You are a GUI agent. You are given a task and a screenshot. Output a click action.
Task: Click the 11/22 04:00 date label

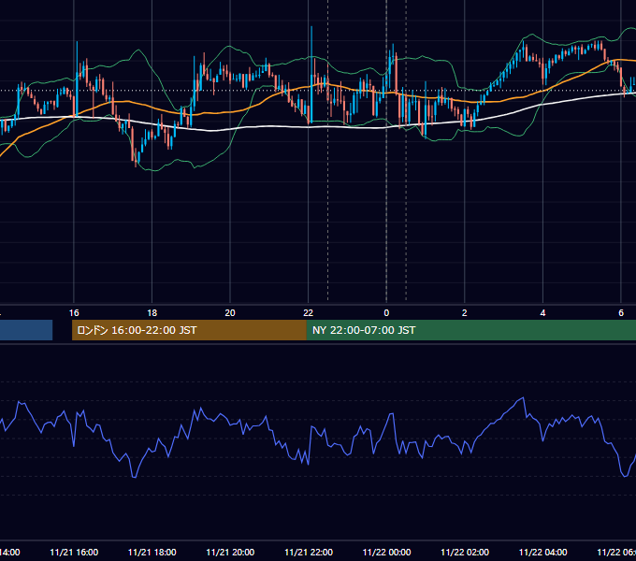[x=542, y=552]
